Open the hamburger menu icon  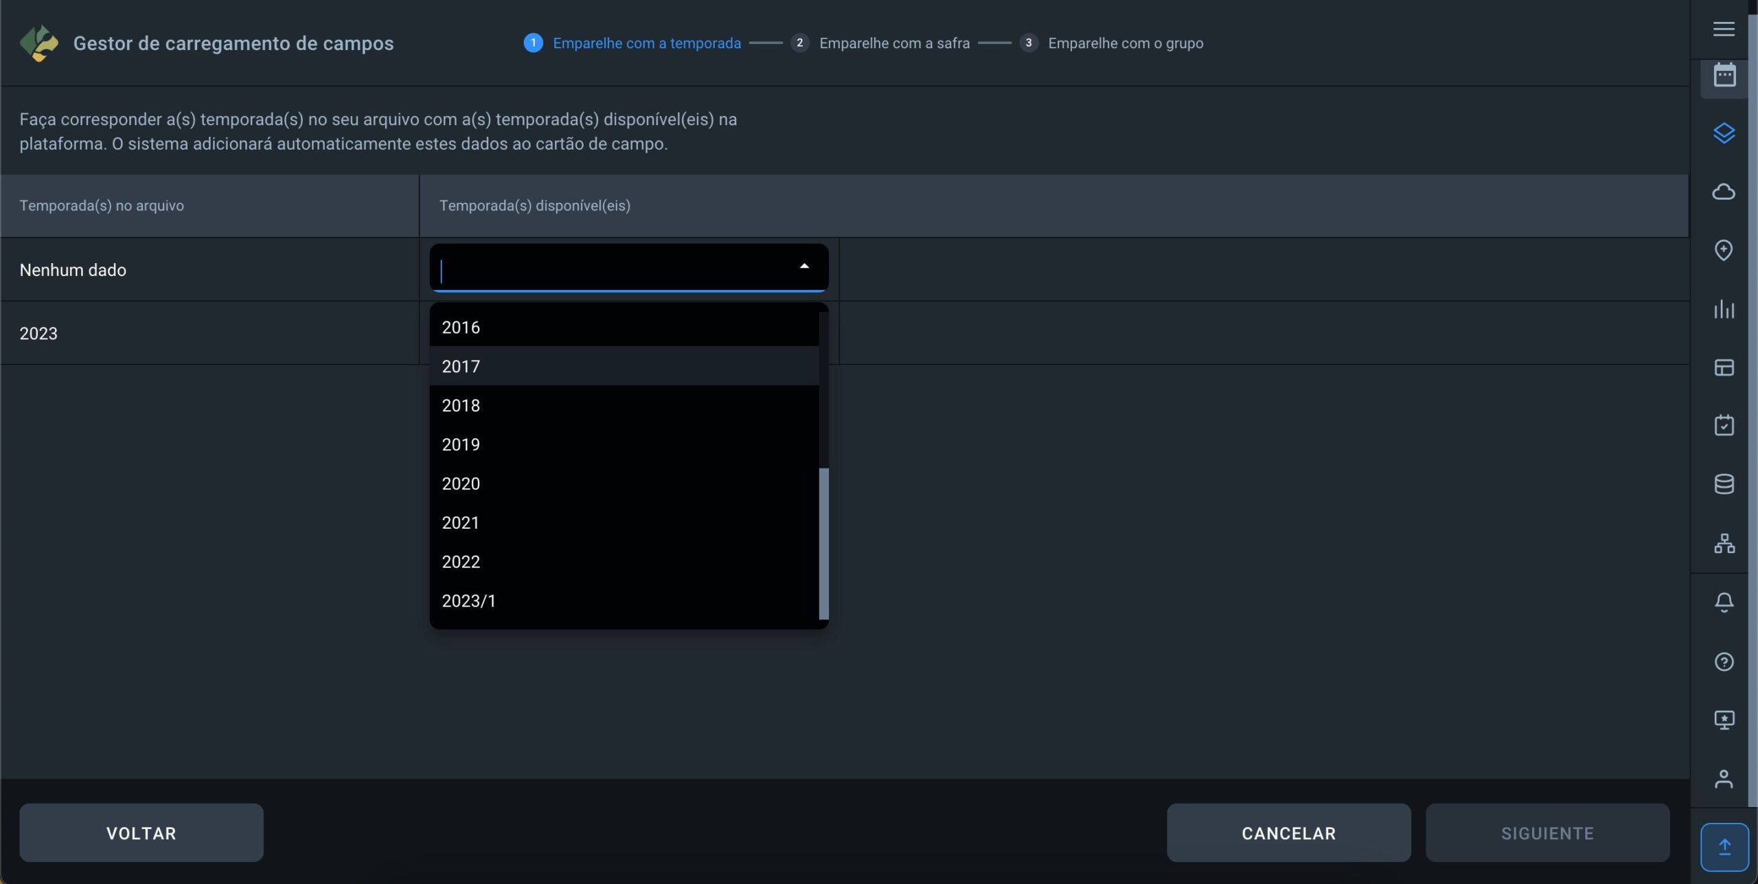tap(1724, 29)
